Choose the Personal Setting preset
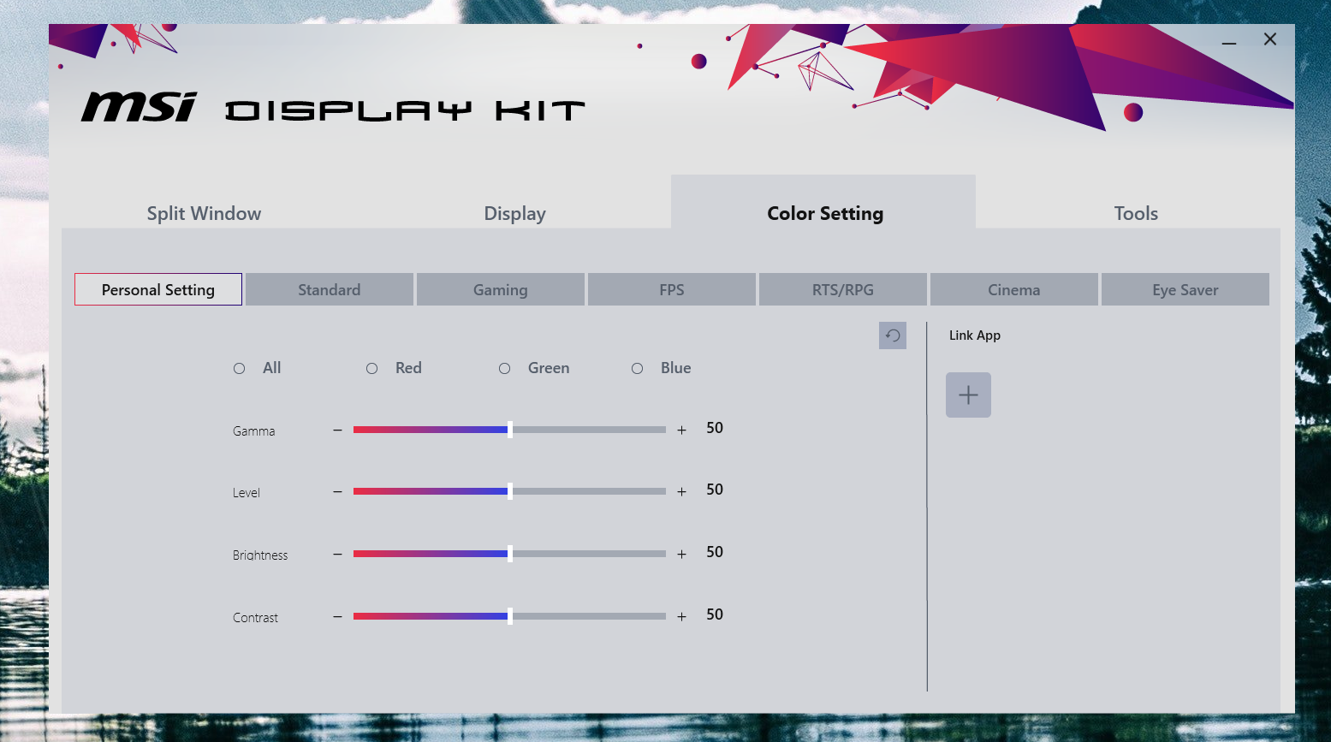This screenshot has height=742, width=1331. (158, 289)
